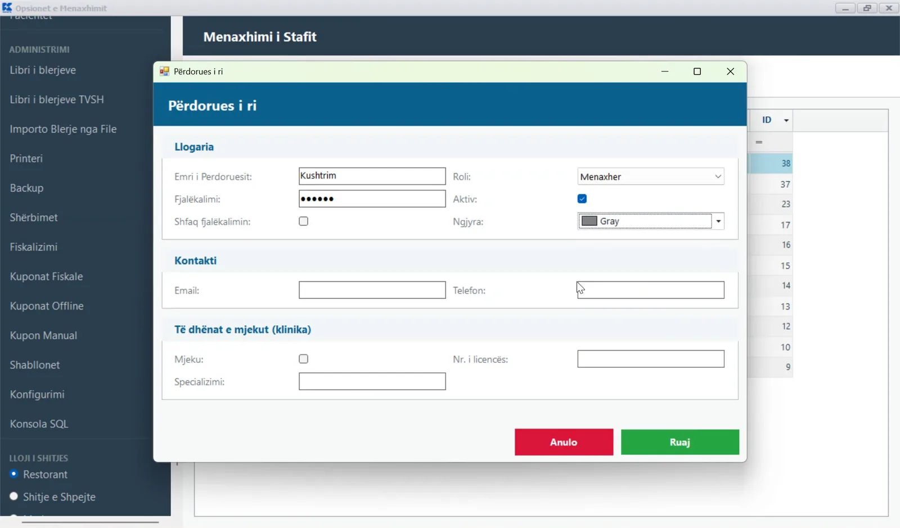Click the Specializimi input field
The height and width of the screenshot is (528, 900).
coord(372,382)
